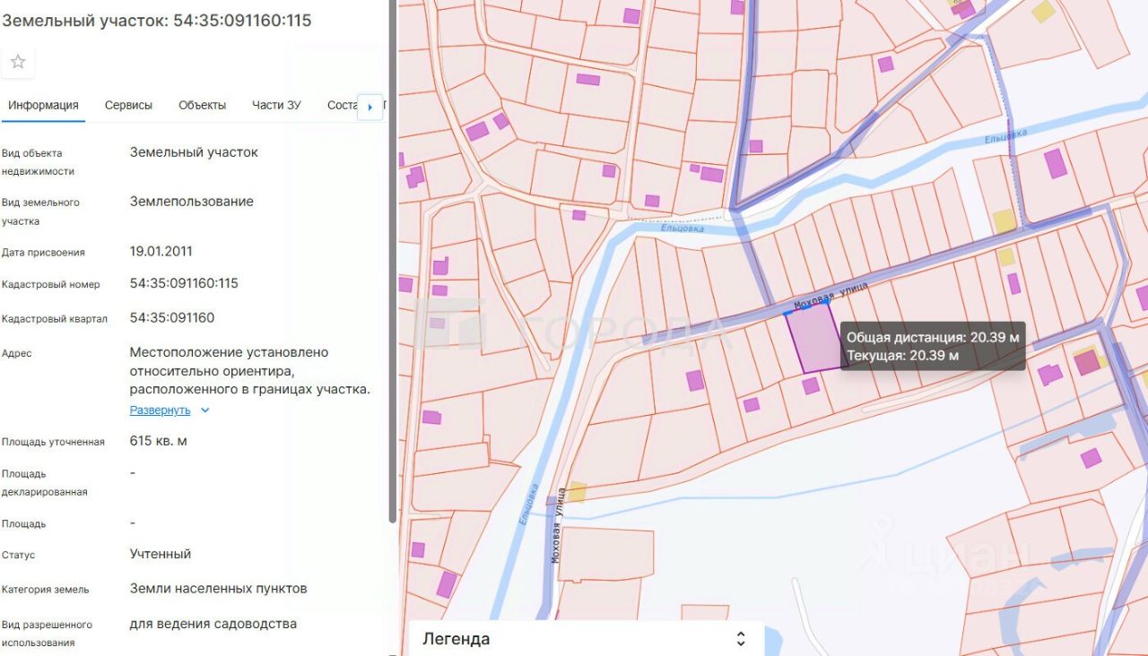The width and height of the screenshot is (1148, 656).
Task: Open the Информация tab
Action: click(43, 105)
